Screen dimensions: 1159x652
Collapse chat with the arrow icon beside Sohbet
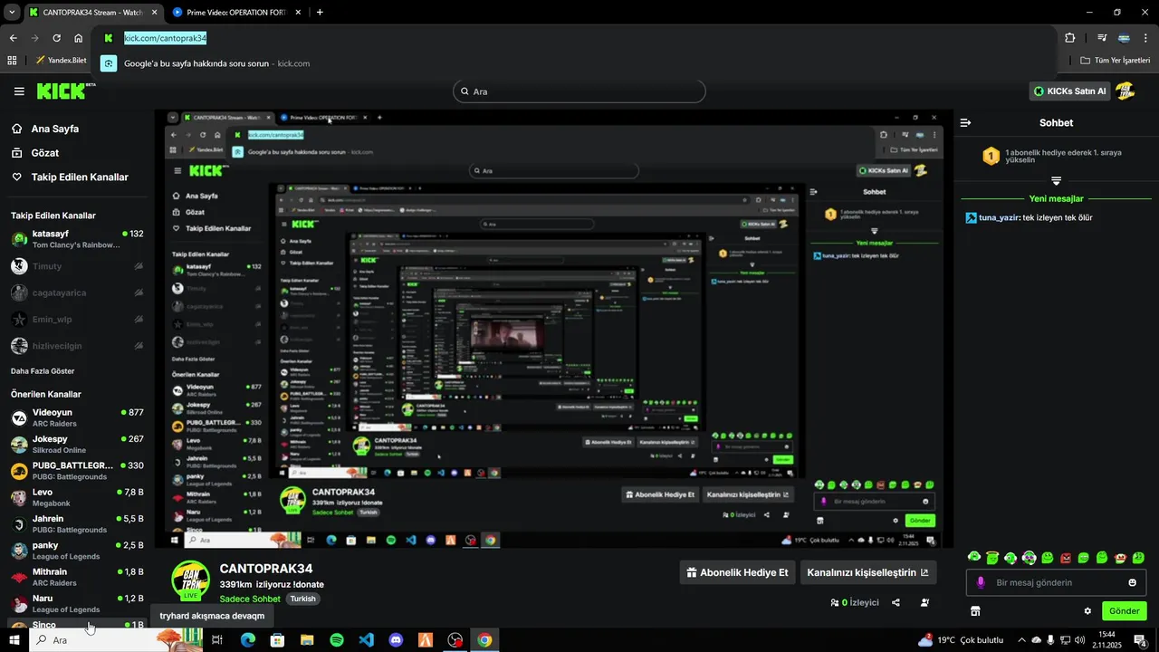965,122
